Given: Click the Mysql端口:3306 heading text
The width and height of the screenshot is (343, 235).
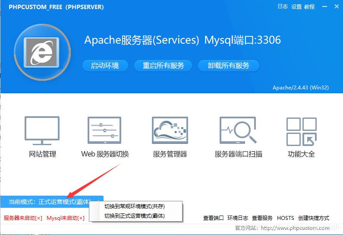Looking at the screenshot, I should pos(242,40).
